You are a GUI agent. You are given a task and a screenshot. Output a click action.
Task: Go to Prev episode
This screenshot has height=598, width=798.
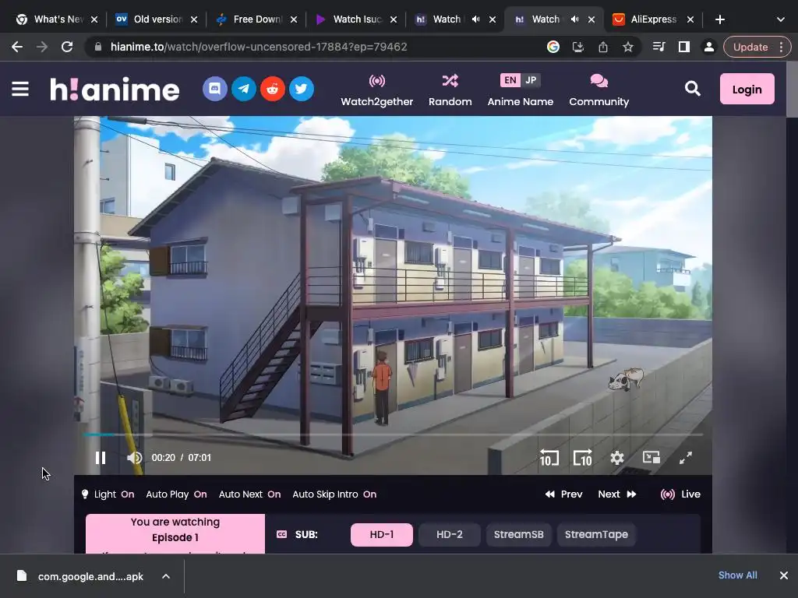tap(564, 494)
